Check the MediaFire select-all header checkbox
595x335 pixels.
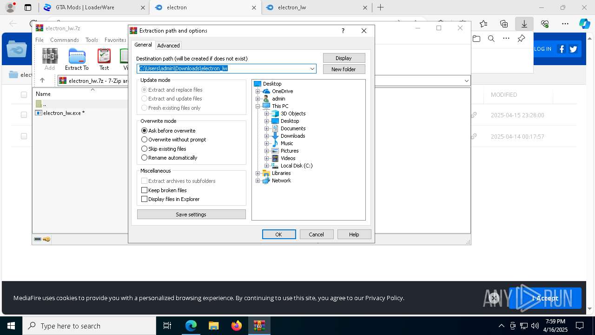pyautogui.click(x=24, y=94)
